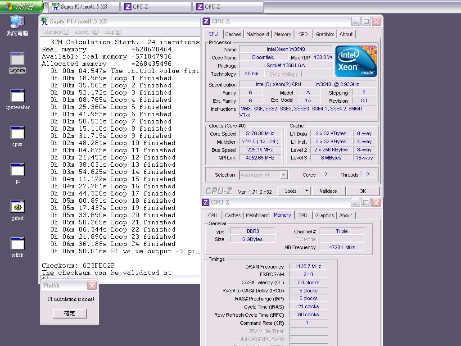Open Caches tab in top CPU-Z window
This screenshot has height=346, width=461.
233,34
